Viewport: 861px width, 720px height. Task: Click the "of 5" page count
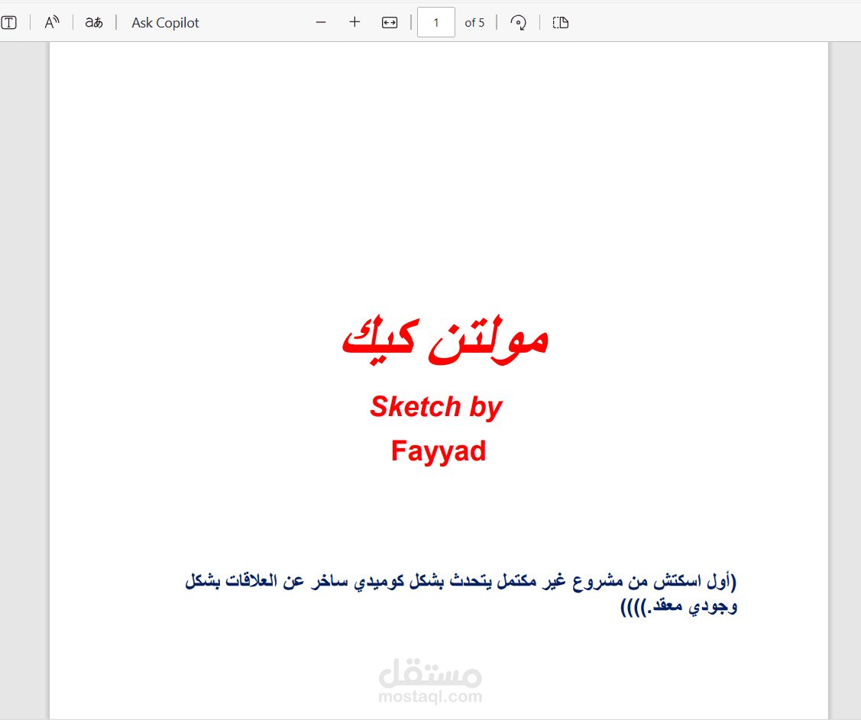tap(474, 22)
